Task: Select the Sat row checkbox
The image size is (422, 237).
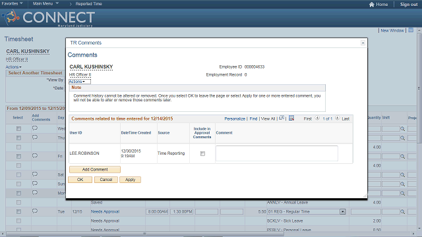Action: click(x=18, y=174)
